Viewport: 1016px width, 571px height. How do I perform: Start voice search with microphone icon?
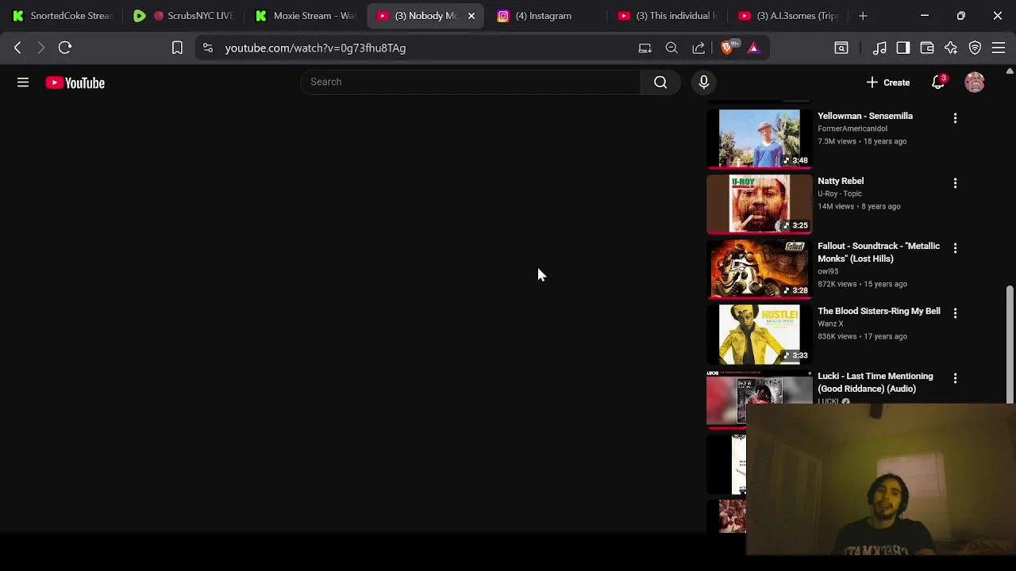pyautogui.click(x=703, y=82)
